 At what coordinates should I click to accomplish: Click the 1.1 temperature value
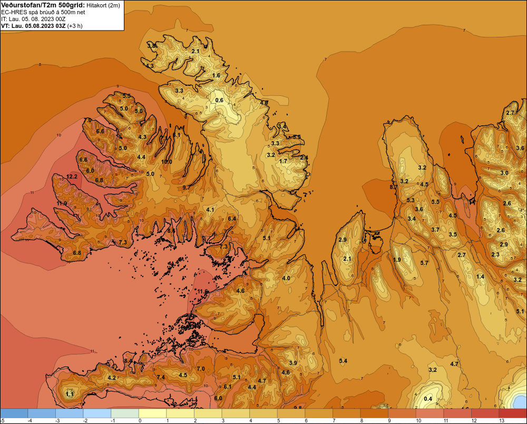click(70, 394)
